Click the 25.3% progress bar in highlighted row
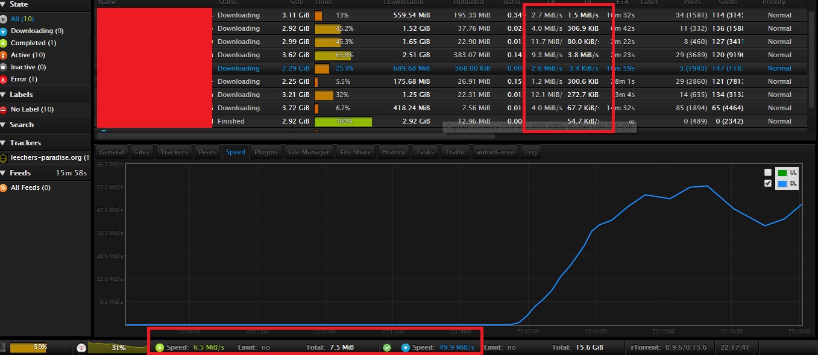Image resolution: width=818 pixels, height=355 pixels. point(322,68)
